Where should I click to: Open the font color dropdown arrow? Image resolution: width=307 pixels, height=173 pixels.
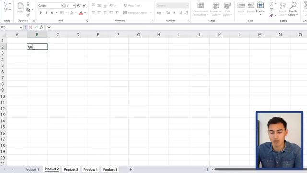(x=85, y=13)
